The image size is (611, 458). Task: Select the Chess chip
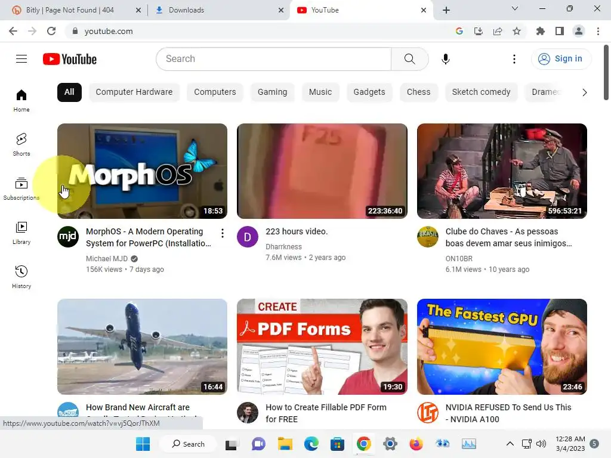pos(418,92)
